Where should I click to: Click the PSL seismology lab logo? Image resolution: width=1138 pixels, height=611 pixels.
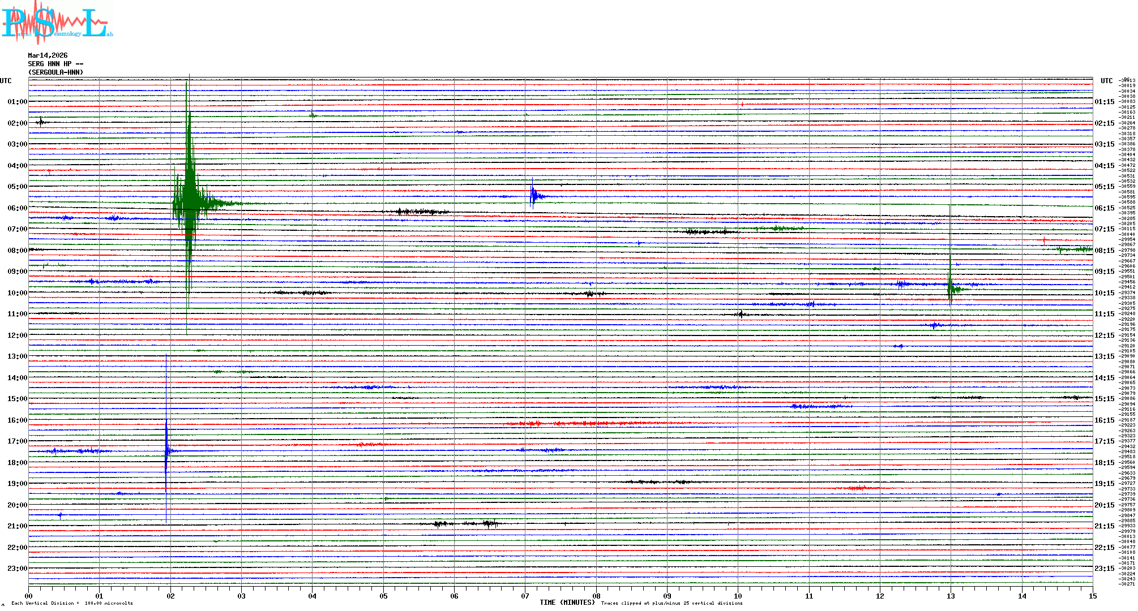[57, 23]
